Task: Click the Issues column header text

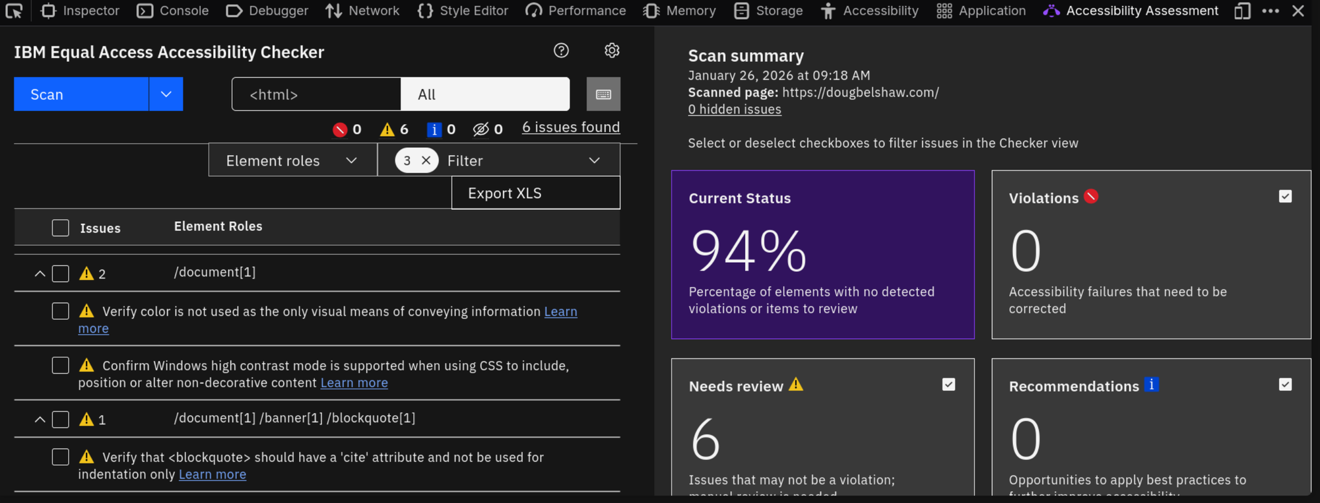Action: point(100,228)
